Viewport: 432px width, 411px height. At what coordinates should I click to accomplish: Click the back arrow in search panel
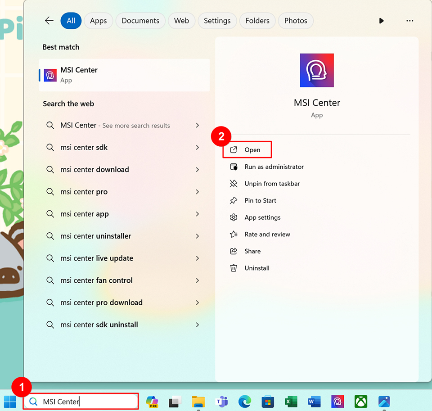(x=49, y=21)
